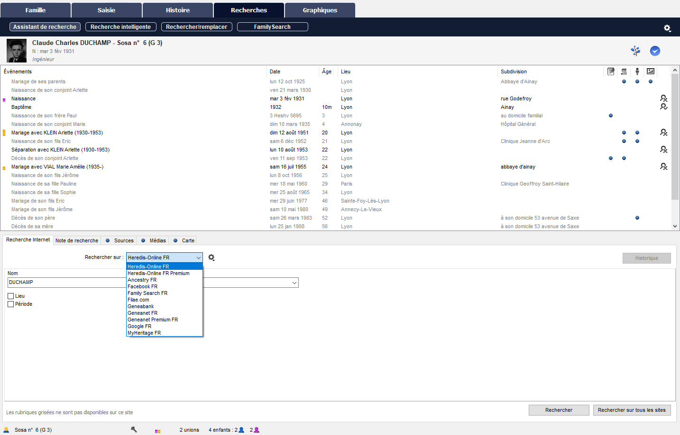Click the search icon on Séparation KLEIN Arlette row
The height and width of the screenshot is (435, 680).
tap(664, 150)
